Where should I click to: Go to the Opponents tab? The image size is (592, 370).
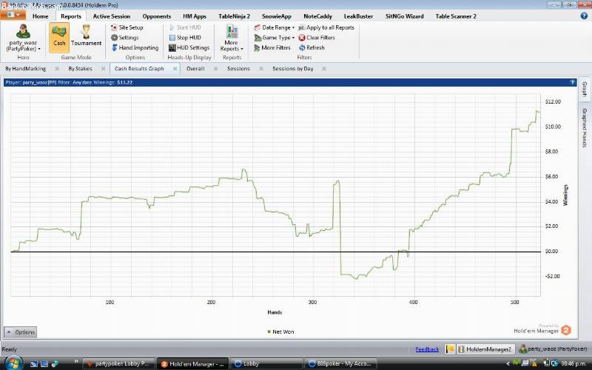tap(157, 16)
